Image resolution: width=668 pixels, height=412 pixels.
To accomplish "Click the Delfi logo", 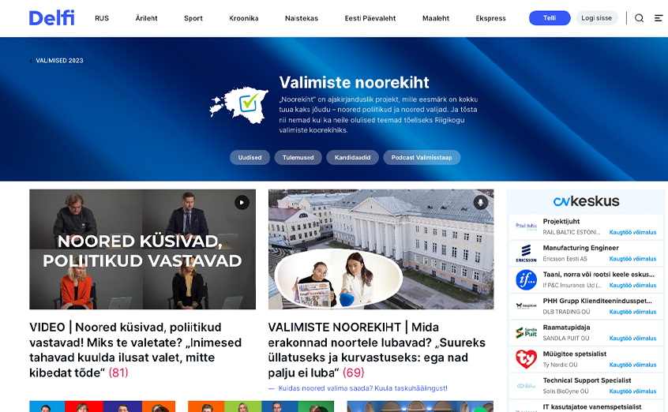I will [x=51, y=18].
